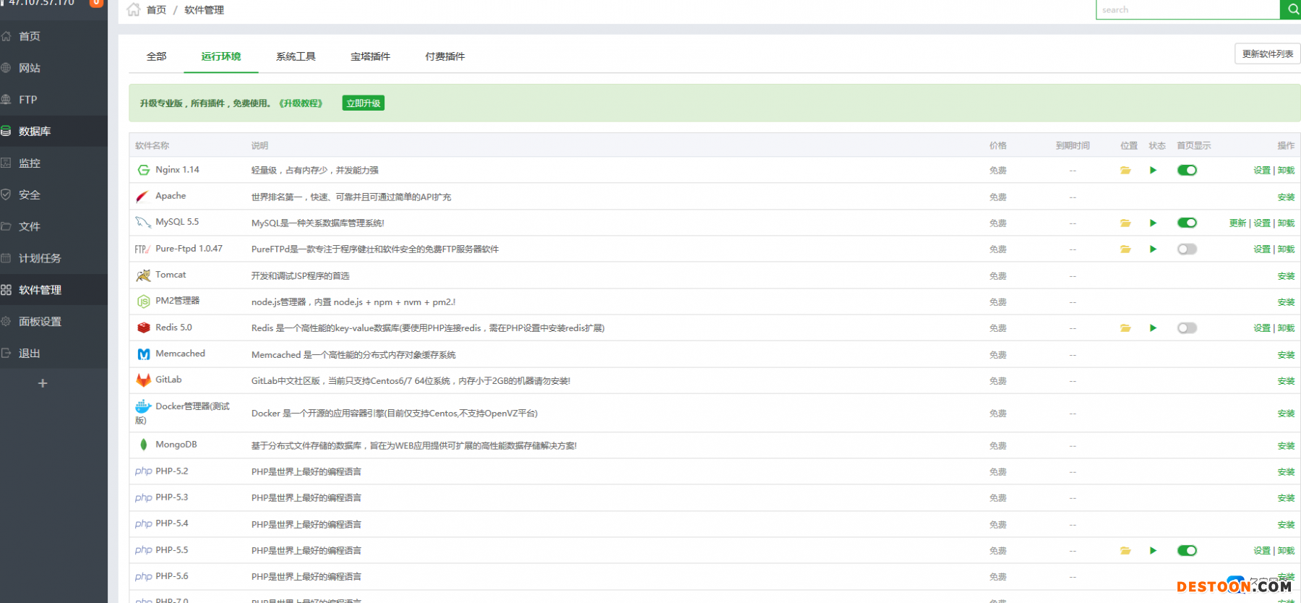Open the 系统工具 tab

tap(296, 56)
